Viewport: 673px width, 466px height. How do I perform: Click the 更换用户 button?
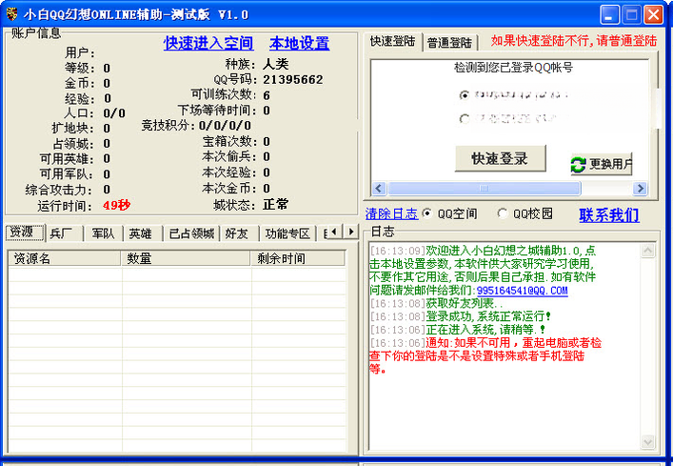tap(602, 164)
